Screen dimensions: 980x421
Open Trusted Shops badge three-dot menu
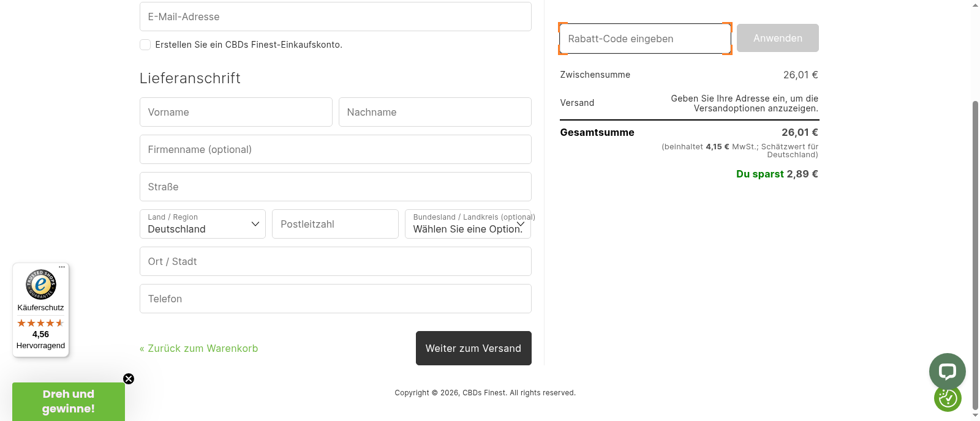tap(62, 267)
